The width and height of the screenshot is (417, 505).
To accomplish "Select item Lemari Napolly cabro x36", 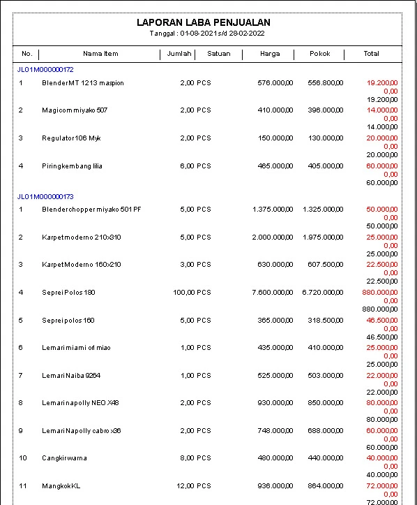I will tap(82, 430).
